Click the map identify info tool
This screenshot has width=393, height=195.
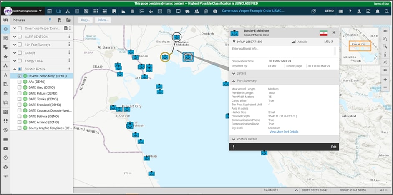click(385, 54)
